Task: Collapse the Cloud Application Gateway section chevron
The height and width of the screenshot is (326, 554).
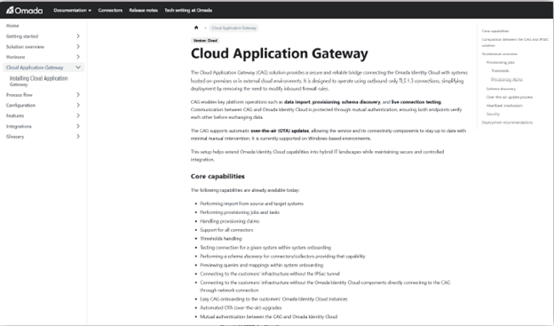Action: pyautogui.click(x=78, y=68)
